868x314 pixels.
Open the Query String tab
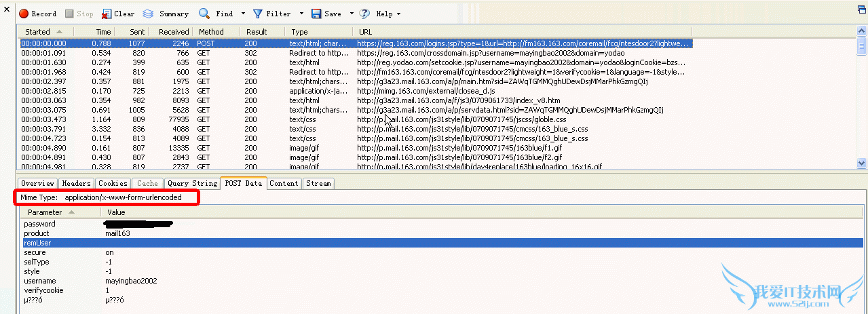click(192, 183)
